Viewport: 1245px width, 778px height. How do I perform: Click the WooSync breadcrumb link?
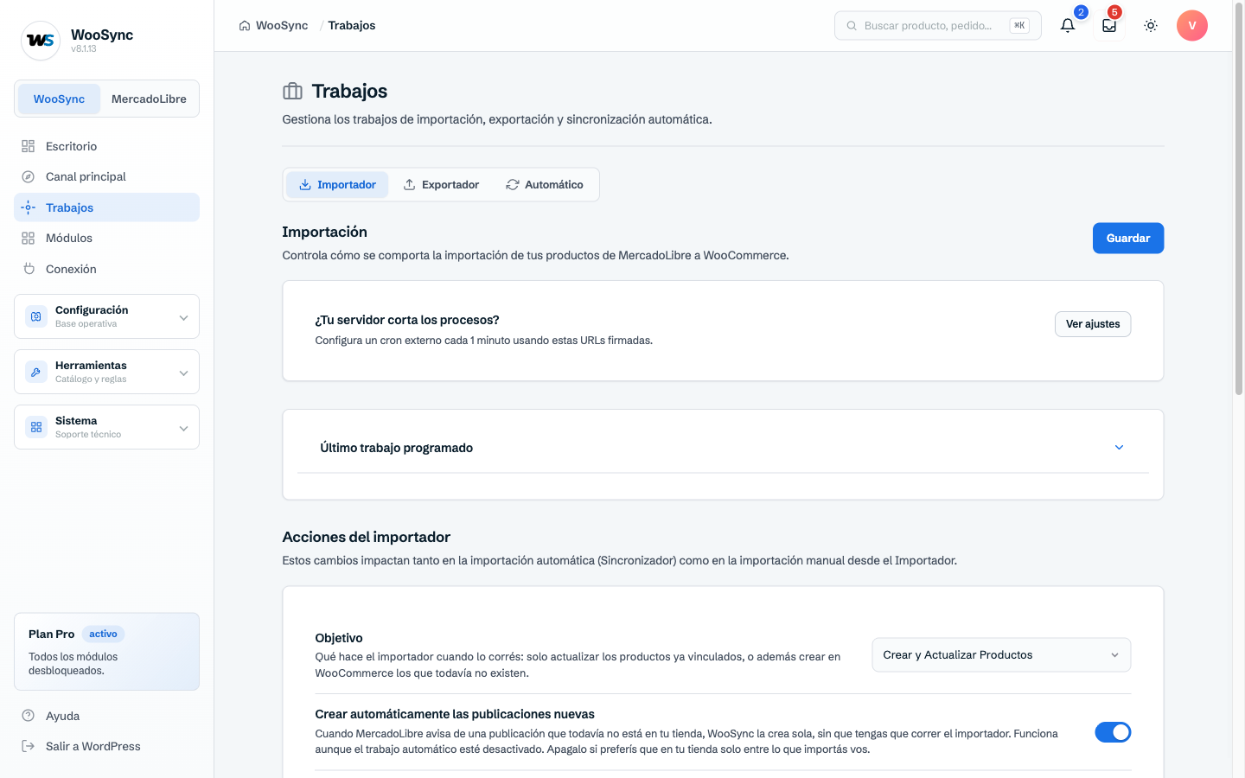pyautogui.click(x=282, y=25)
